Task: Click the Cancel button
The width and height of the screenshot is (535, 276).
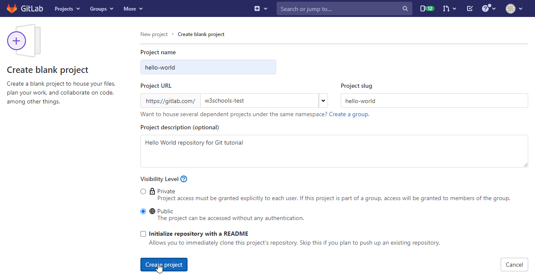Action: click(x=514, y=265)
